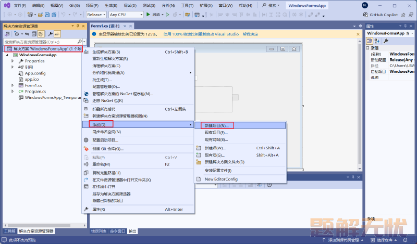Toggle the Preview Selected Items icon in Solution Explorer
The image size is (417, 244).
pos(57,34)
